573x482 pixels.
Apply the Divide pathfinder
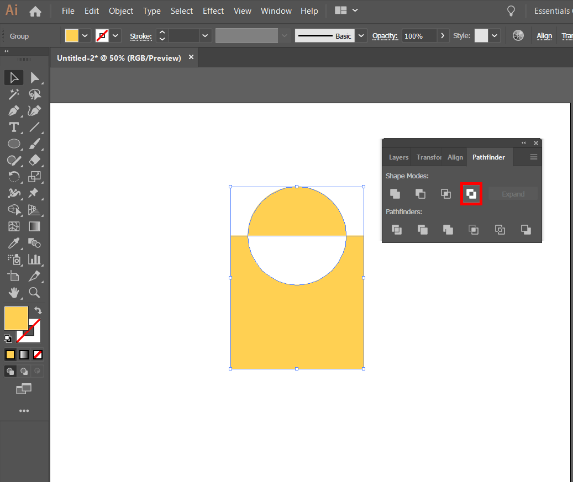coord(396,230)
